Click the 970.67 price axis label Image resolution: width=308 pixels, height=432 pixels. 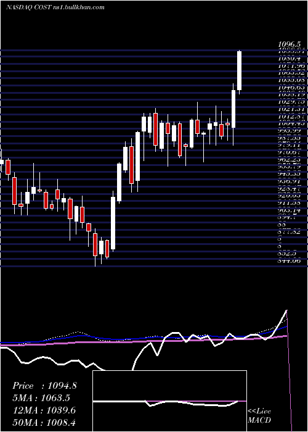(291, 152)
